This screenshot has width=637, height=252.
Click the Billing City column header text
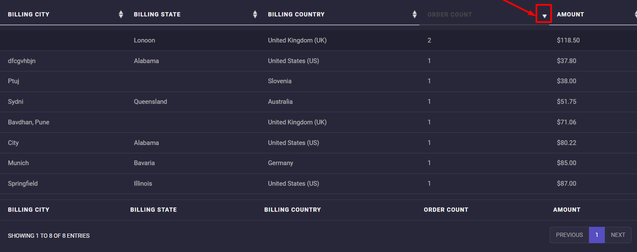pos(29,14)
